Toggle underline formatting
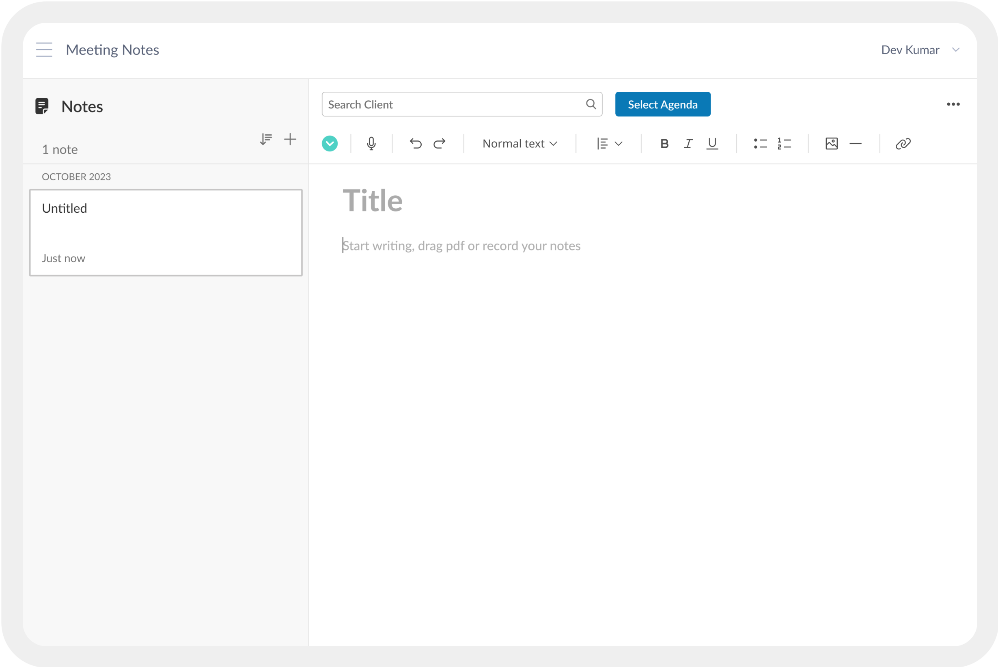The width and height of the screenshot is (998, 667). click(x=712, y=144)
